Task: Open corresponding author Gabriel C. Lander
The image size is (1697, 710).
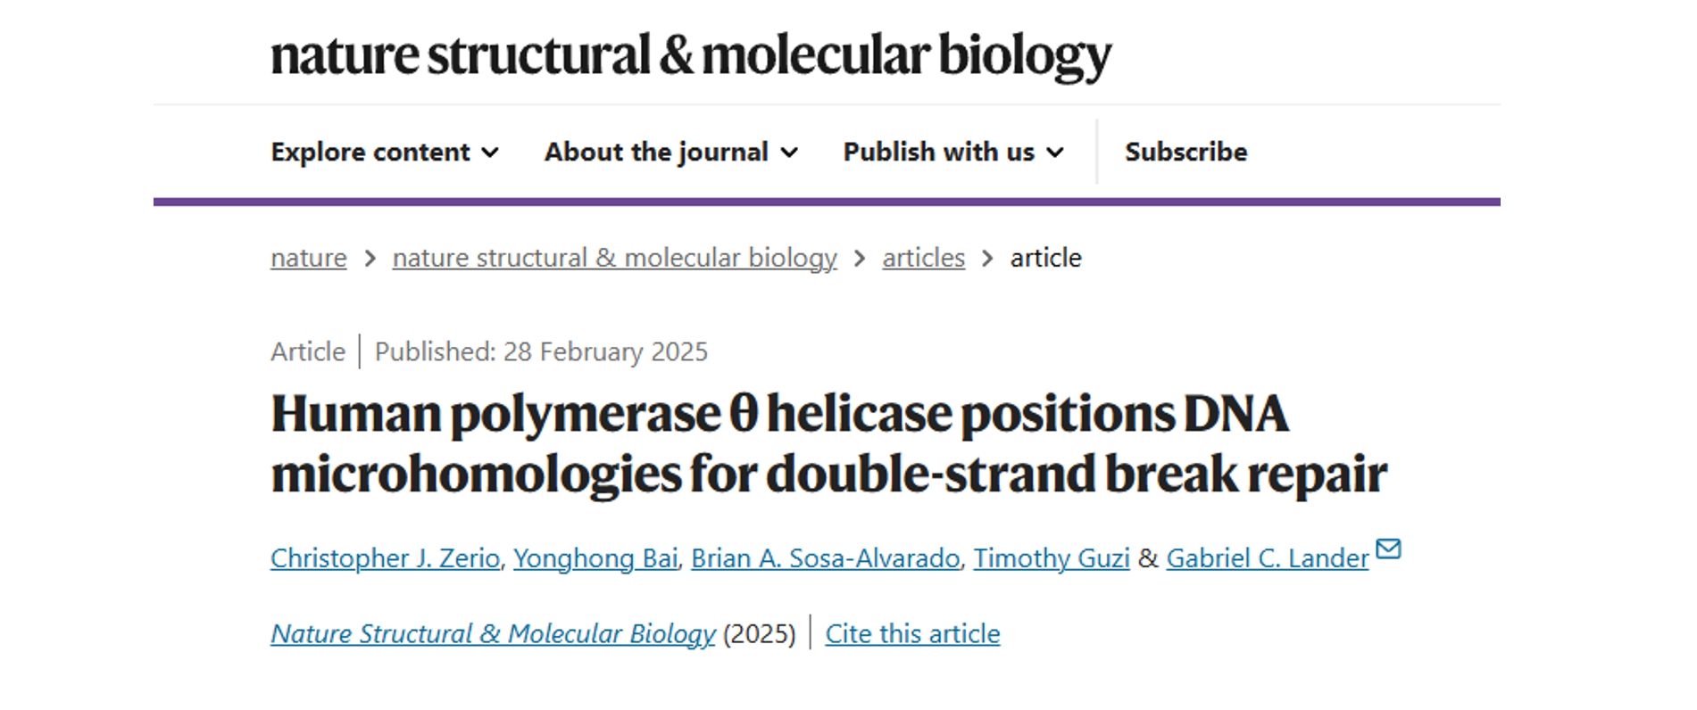Action: point(1268,558)
